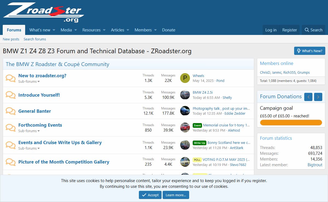The width and height of the screenshot is (328, 202).
Task: Open Pond's yellow P avatar
Action: point(185,78)
